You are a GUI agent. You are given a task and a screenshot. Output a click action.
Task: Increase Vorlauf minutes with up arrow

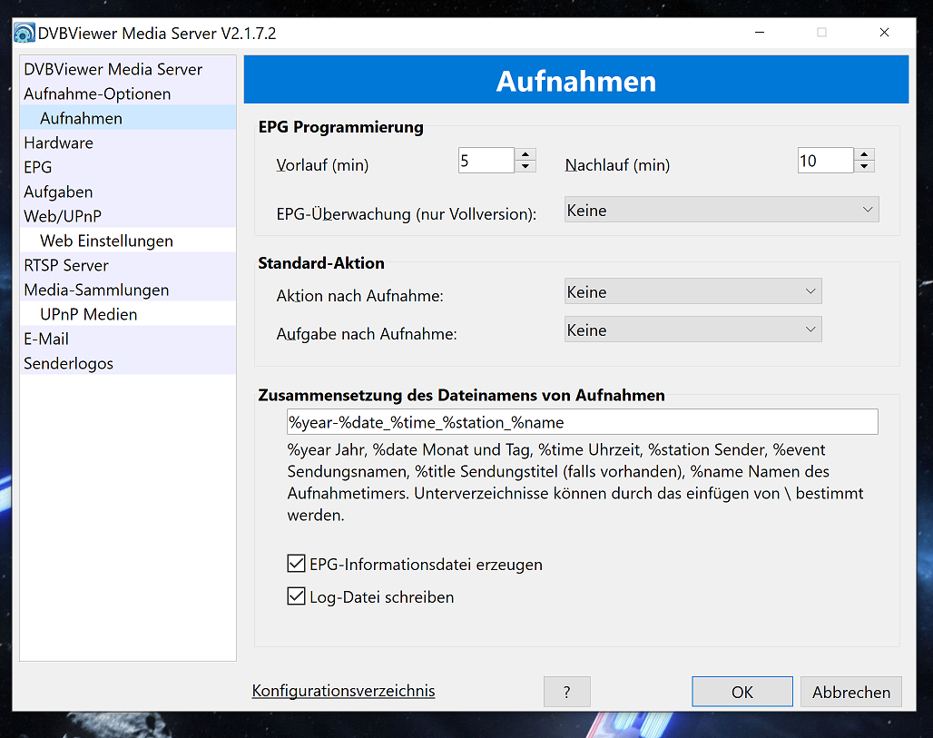pos(525,154)
